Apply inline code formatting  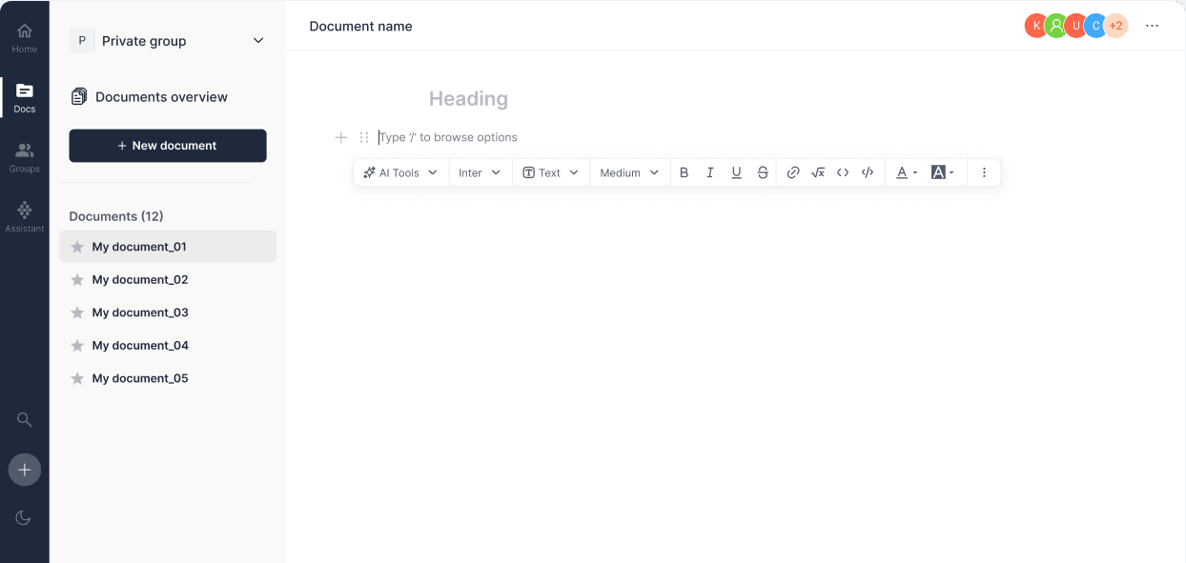(x=843, y=172)
